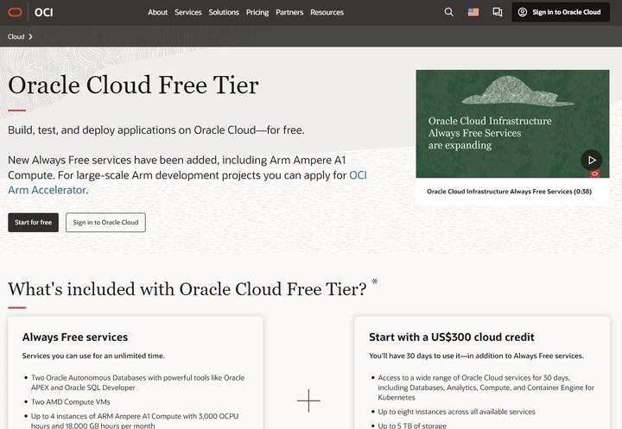Click You'll have 30 days to use it text
Screen dimensions: 622x429
click(476, 356)
